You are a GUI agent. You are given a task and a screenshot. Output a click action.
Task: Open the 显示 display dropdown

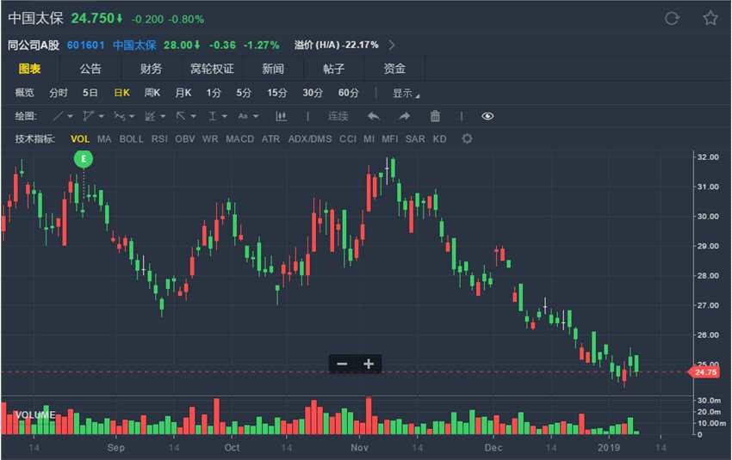tap(406, 93)
